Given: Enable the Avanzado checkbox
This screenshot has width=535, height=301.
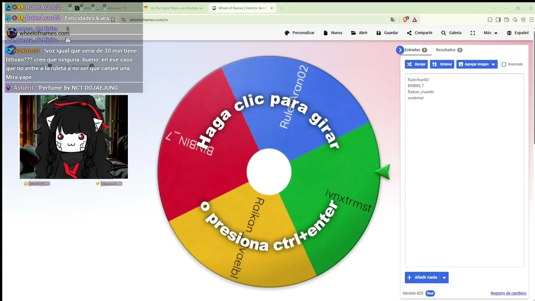Looking at the screenshot, I should 504,64.
